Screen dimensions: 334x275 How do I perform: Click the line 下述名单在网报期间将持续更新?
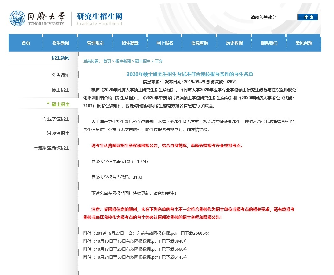click(134, 194)
